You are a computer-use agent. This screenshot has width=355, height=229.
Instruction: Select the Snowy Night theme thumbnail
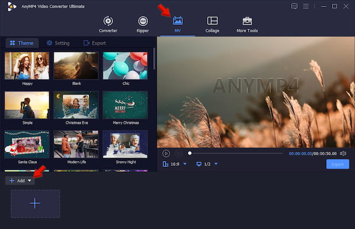tap(125, 145)
